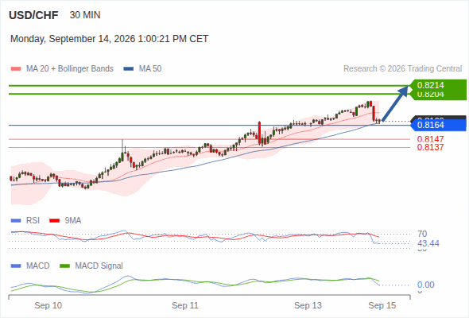Click the dark blue MA 50 legend swatch

129,69
